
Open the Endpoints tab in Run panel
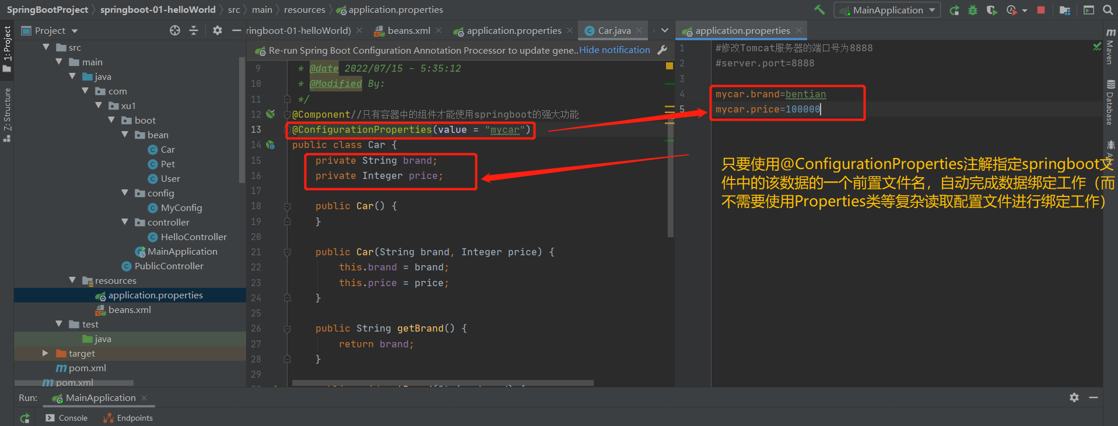tap(128, 418)
